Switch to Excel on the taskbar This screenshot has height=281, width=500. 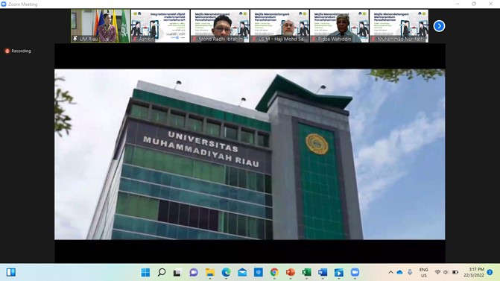tap(306, 272)
